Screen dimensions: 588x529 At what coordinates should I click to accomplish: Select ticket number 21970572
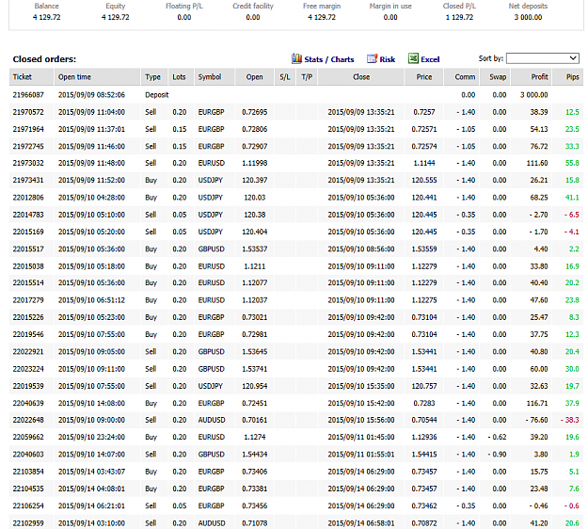click(28, 112)
